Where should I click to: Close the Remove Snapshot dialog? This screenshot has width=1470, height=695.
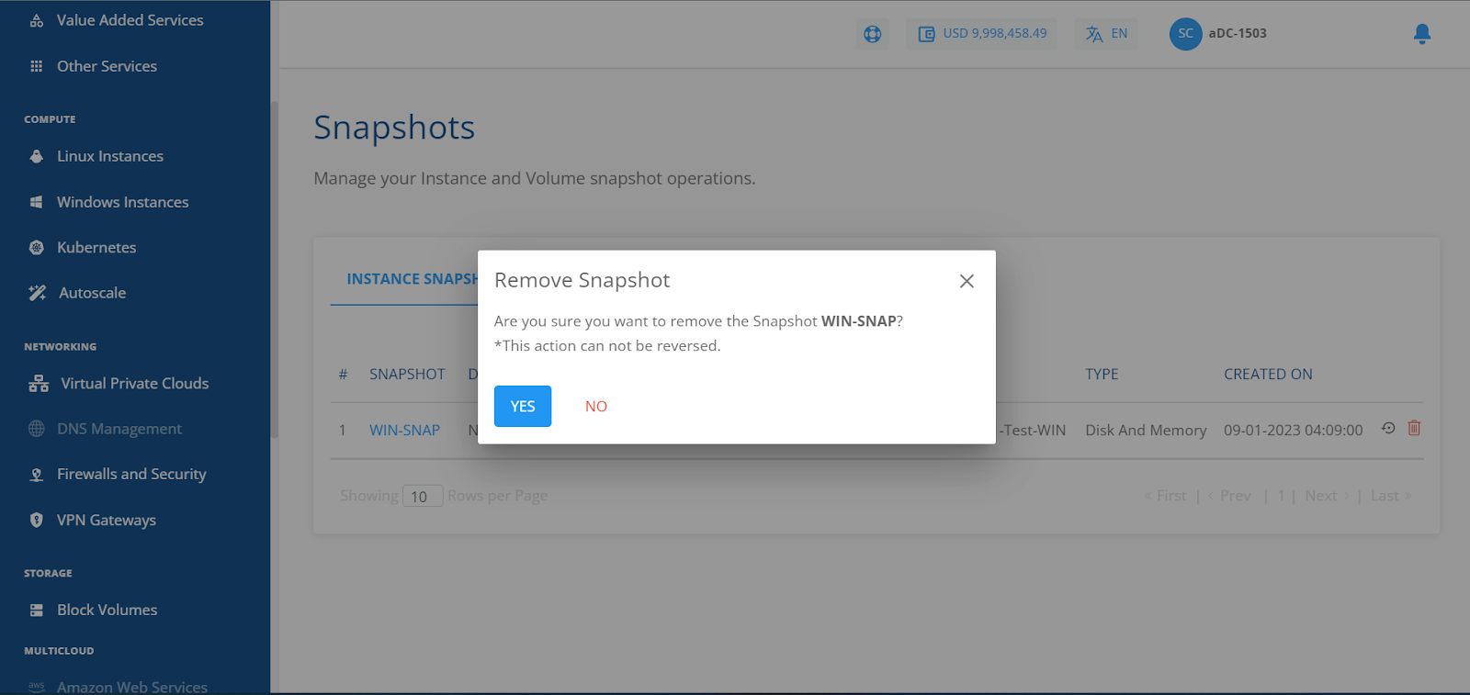pos(967,281)
